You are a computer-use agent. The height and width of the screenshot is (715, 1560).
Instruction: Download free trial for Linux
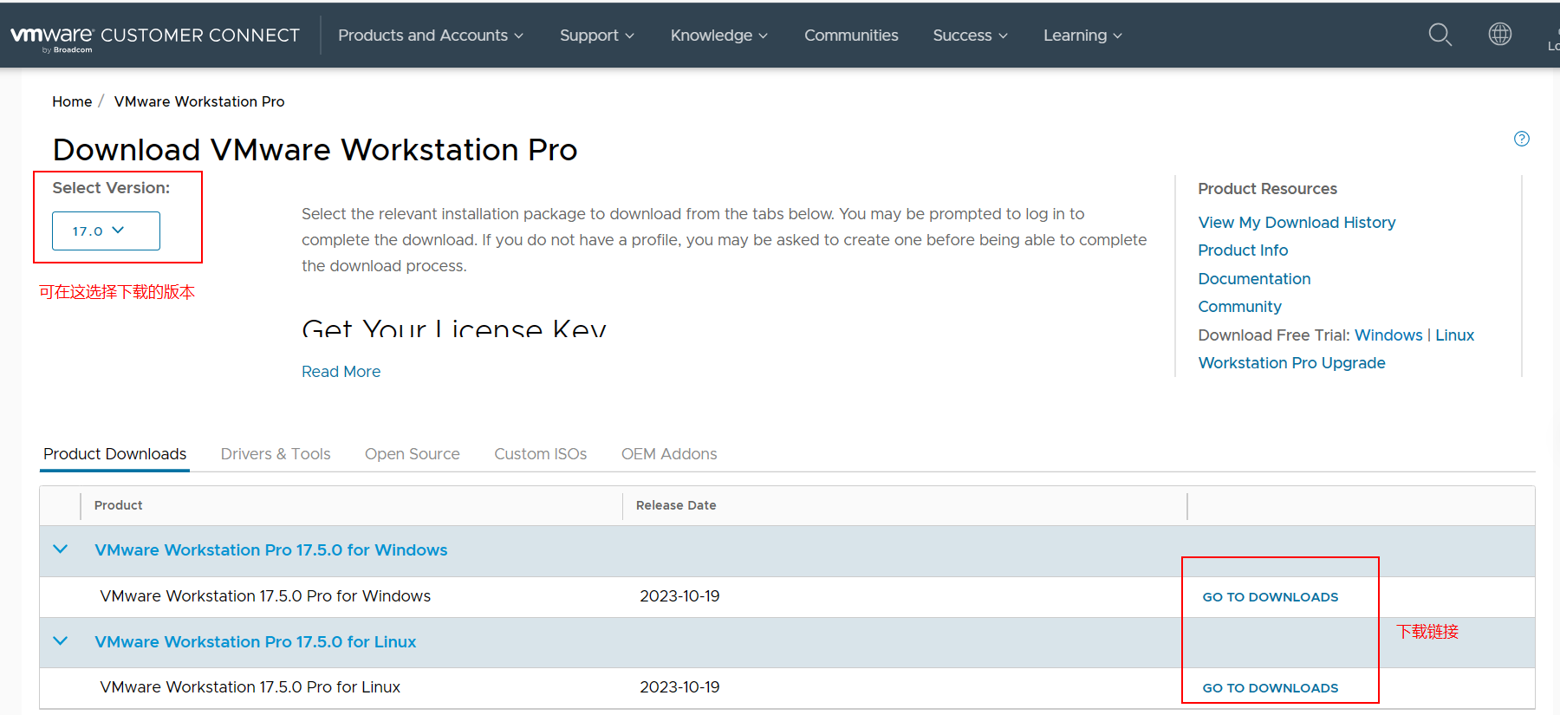pos(1454,335)
